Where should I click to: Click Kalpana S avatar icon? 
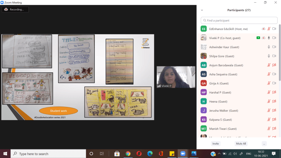point(204,119)
